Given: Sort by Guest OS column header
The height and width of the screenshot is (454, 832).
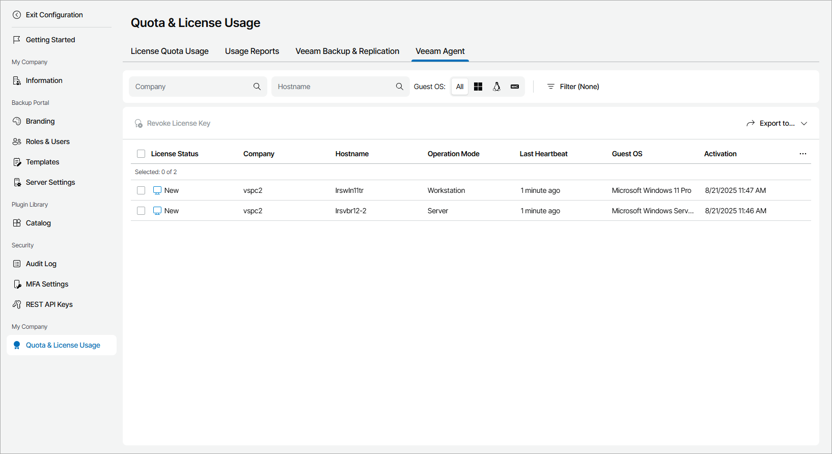Looking at the screenshot, I should click(627, 154).
